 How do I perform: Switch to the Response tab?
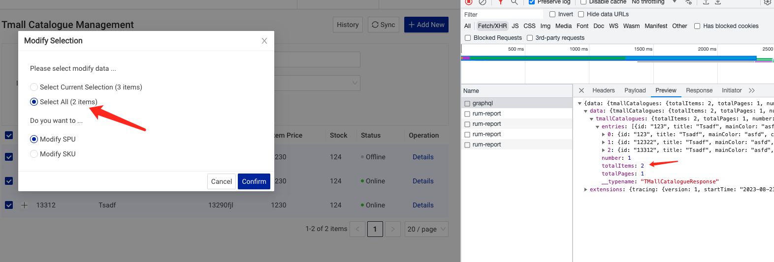(699, 90)
